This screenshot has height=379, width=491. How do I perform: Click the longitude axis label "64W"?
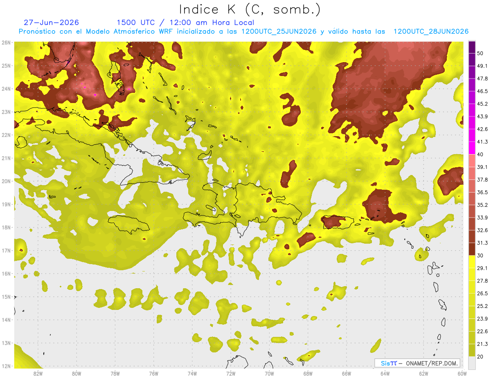385,373
